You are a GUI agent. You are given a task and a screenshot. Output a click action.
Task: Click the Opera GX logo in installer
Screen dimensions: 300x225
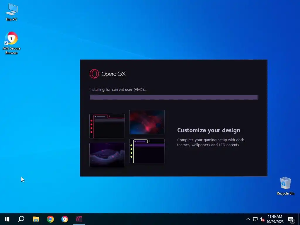coord(108,74)
